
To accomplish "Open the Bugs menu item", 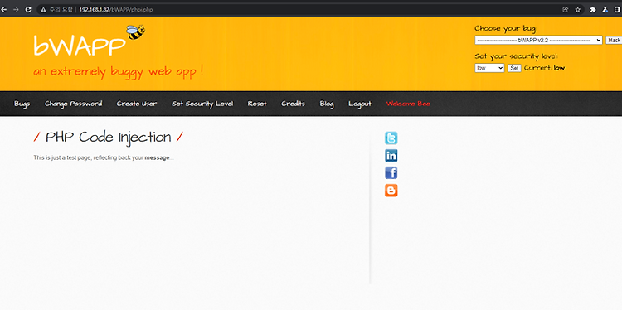I will [22, 104].
